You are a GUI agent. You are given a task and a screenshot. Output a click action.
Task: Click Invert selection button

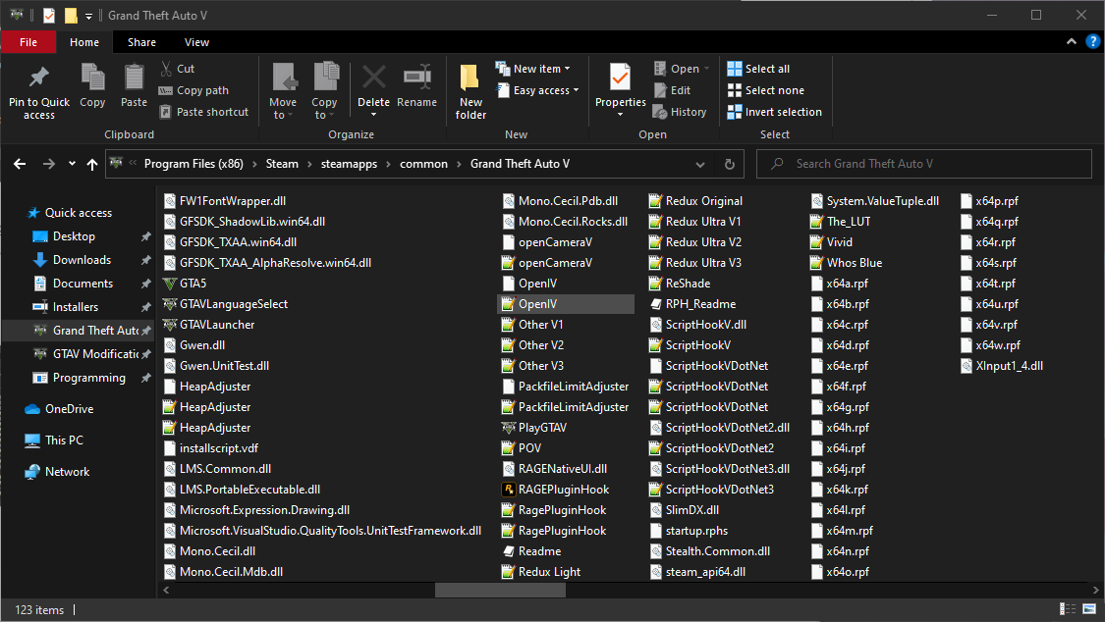coord(774,112)
